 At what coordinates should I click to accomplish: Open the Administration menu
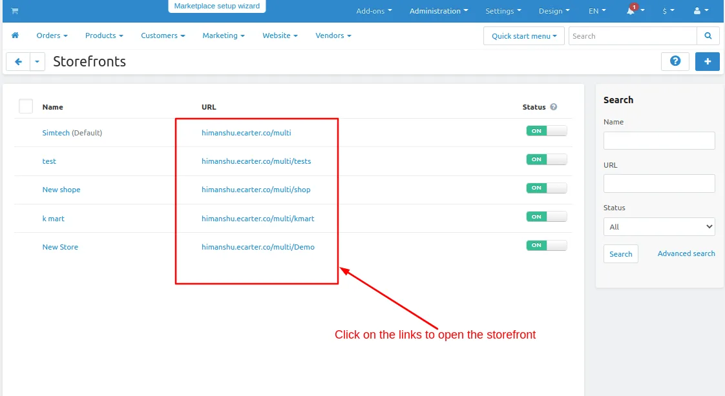(x=439, y=10)
